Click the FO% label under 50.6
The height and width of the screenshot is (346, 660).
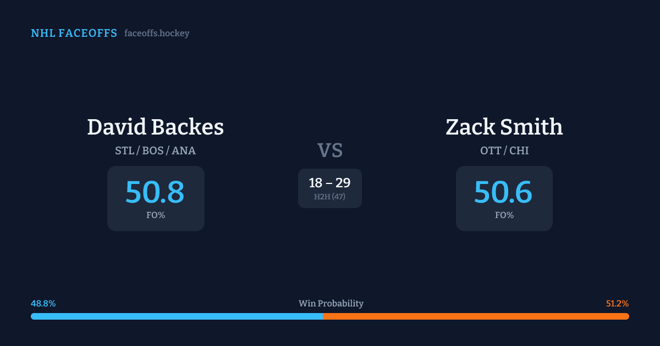tap(504, 215)
